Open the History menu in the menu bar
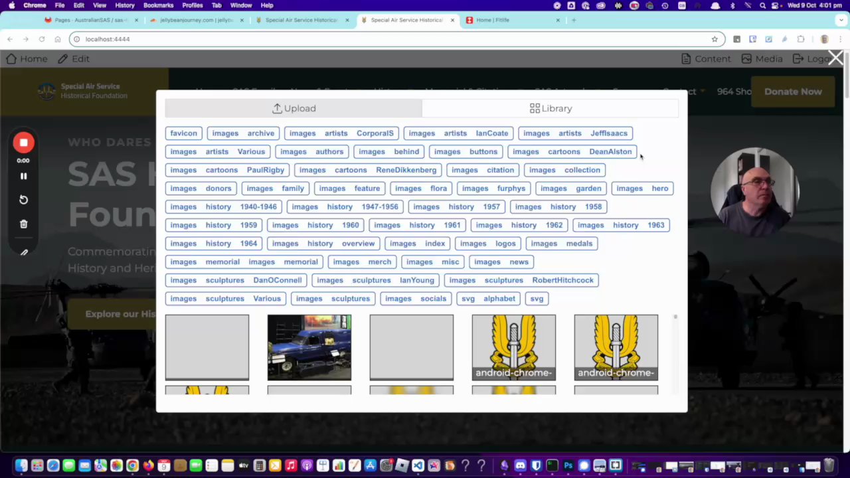This screenshot has width=850, height=478. pyautogui.click(x=125, y=5)
